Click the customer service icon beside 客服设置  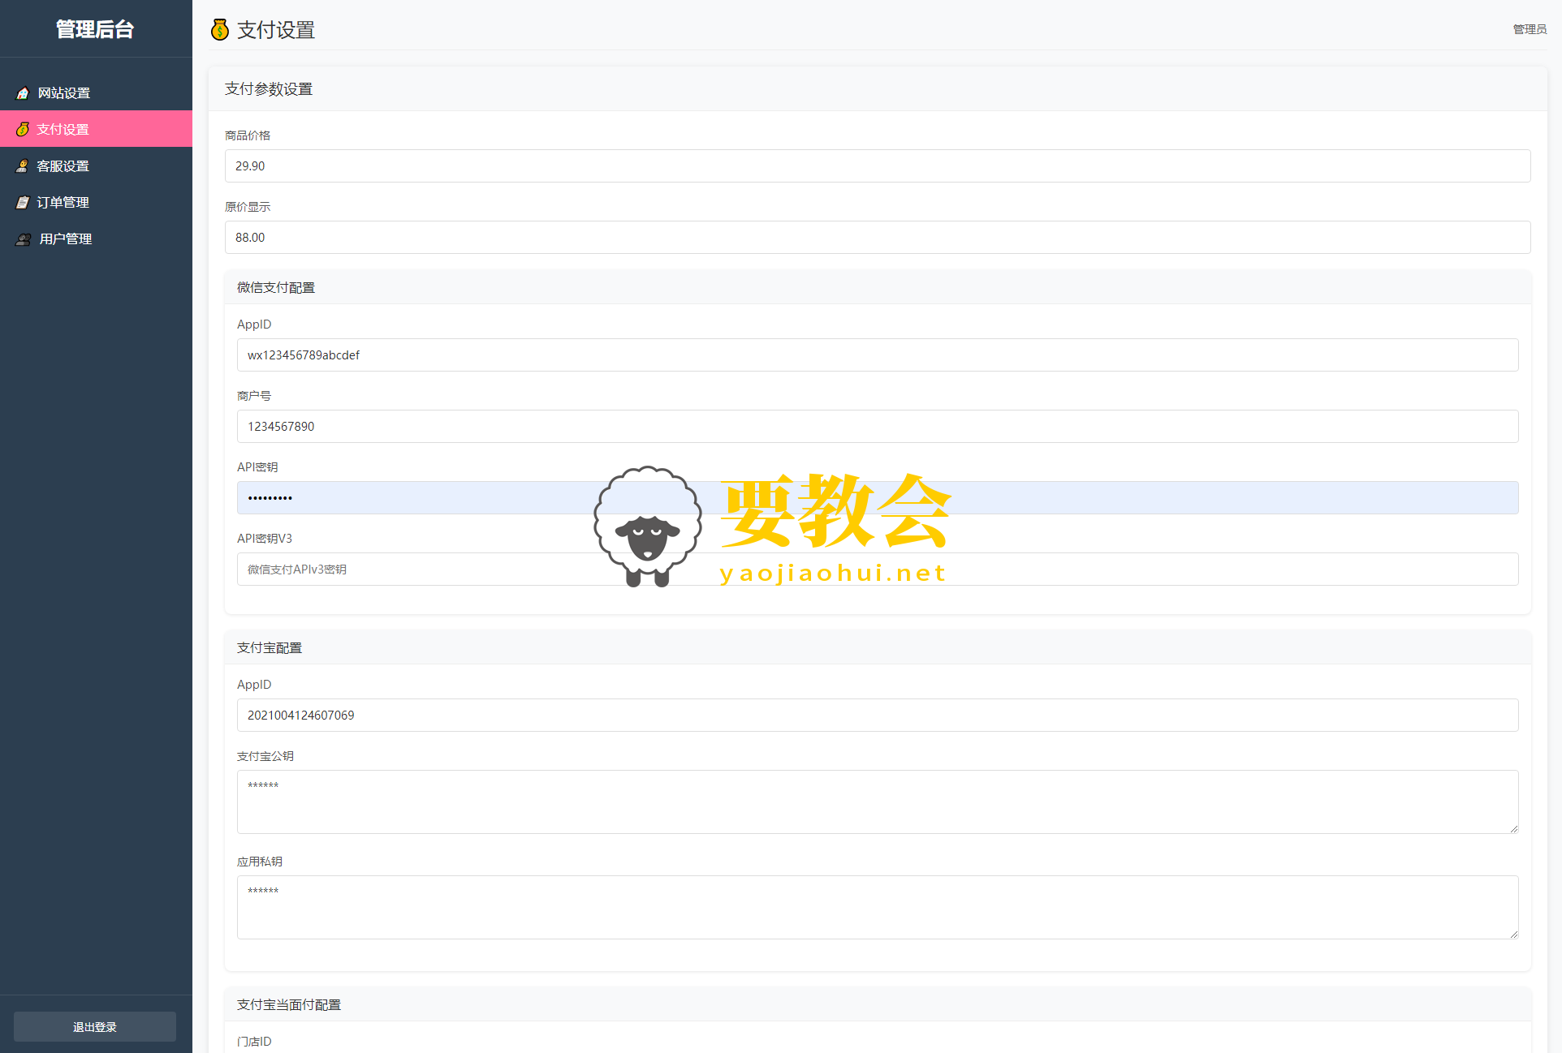tap(23, 165)
